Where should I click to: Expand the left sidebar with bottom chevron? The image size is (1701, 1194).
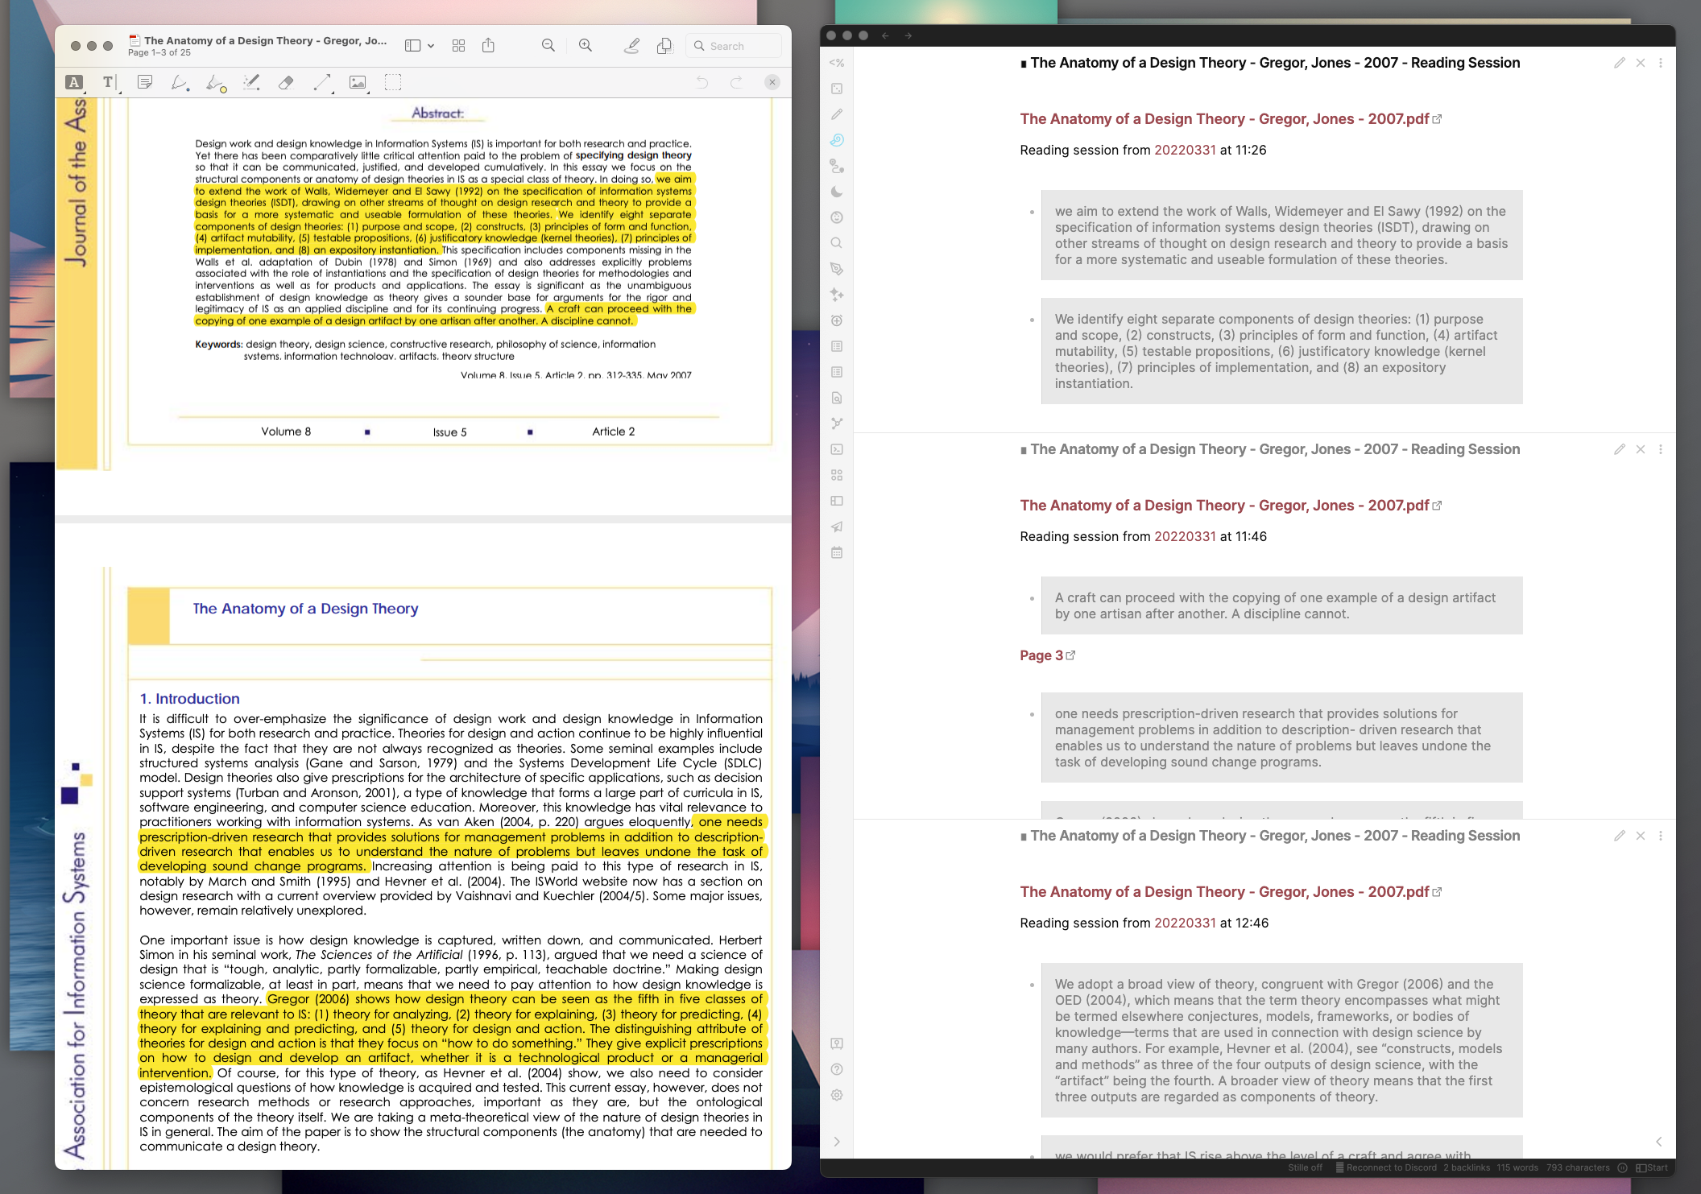(x=837, y=1142)
